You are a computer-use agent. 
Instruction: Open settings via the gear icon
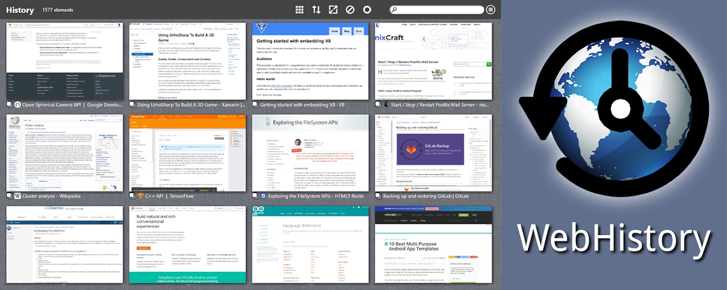point(367,10)
